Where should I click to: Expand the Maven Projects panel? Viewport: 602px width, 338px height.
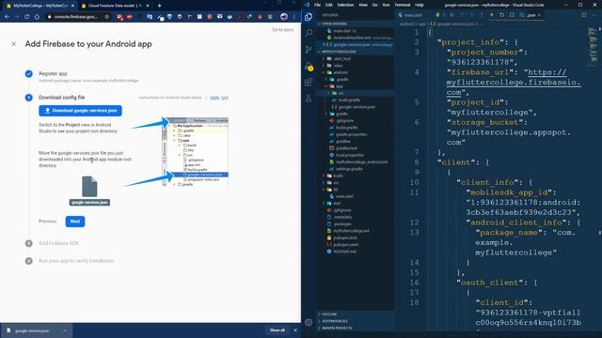click(337, 328)
